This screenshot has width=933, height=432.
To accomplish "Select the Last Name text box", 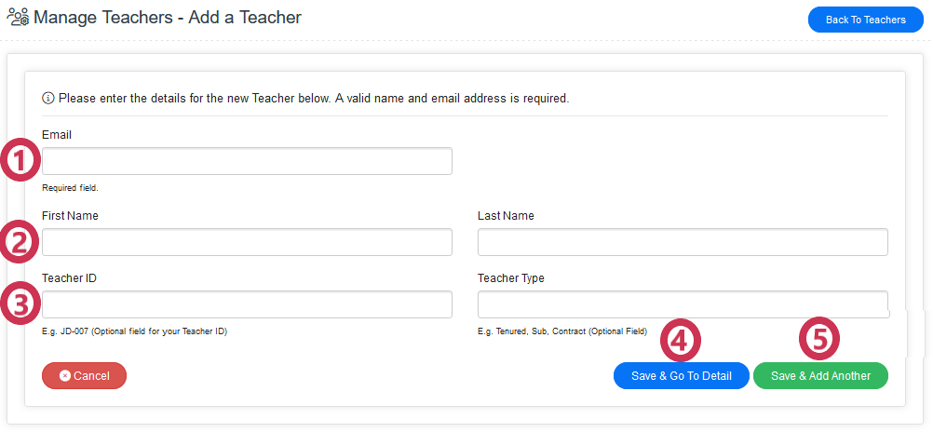I will [683, 243].
